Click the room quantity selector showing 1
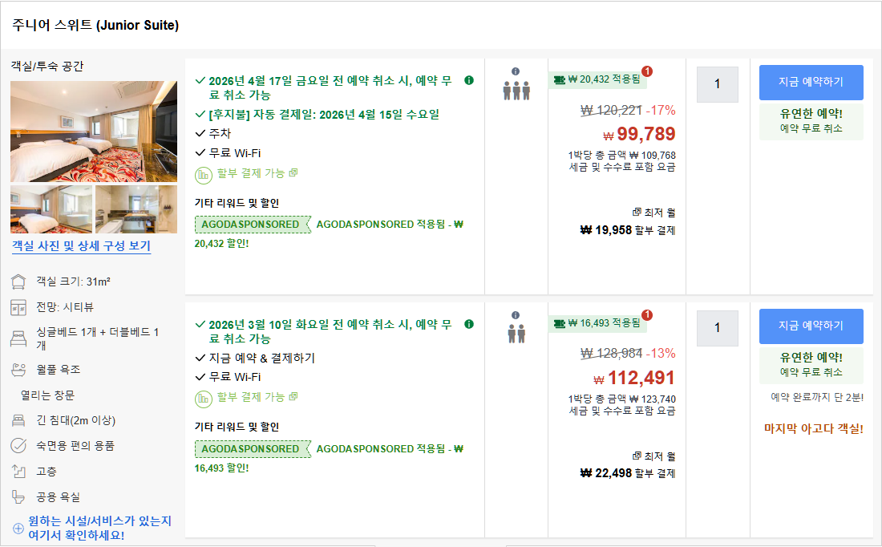The width and height of the screenshot is (882, 547). (718, 84)
